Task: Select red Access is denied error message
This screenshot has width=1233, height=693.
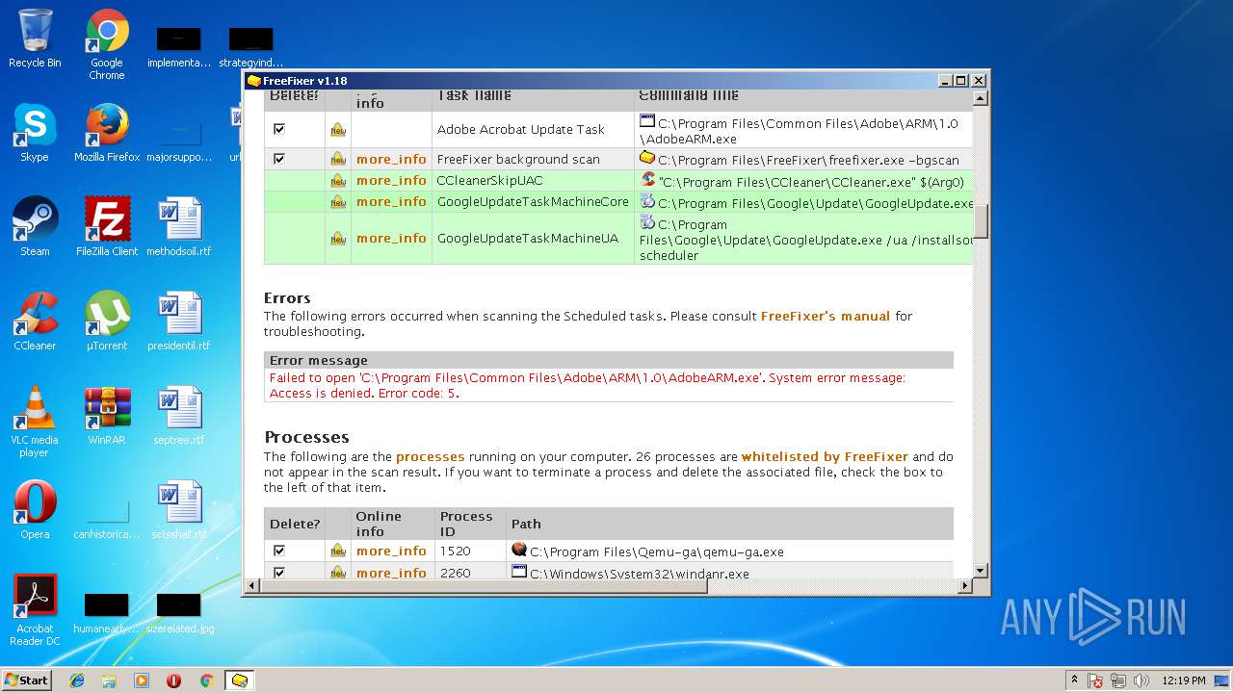Action: [588, 385]
